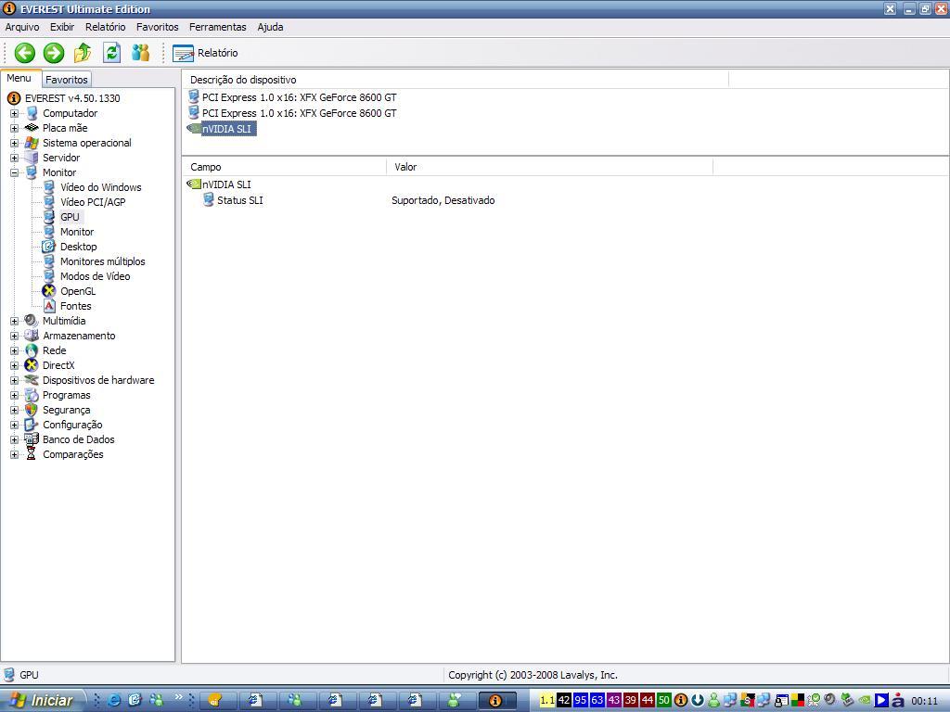Screen dimensions: 950x712
Task: Click the Servidor icon in tree
Action: tap(32, 158)
